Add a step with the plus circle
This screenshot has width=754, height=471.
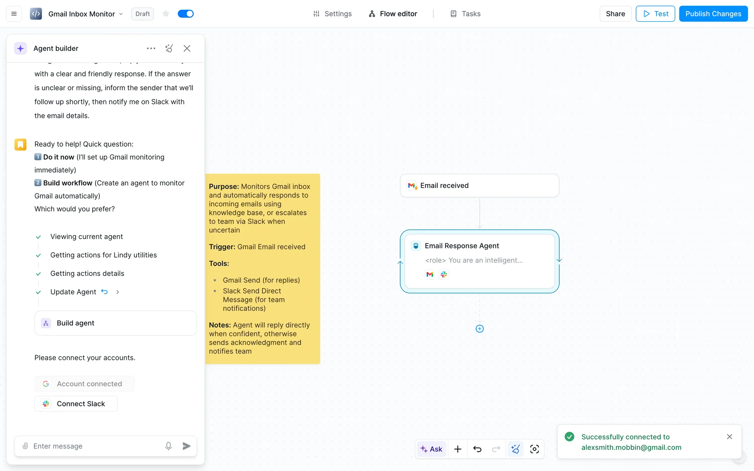[479, 329]
